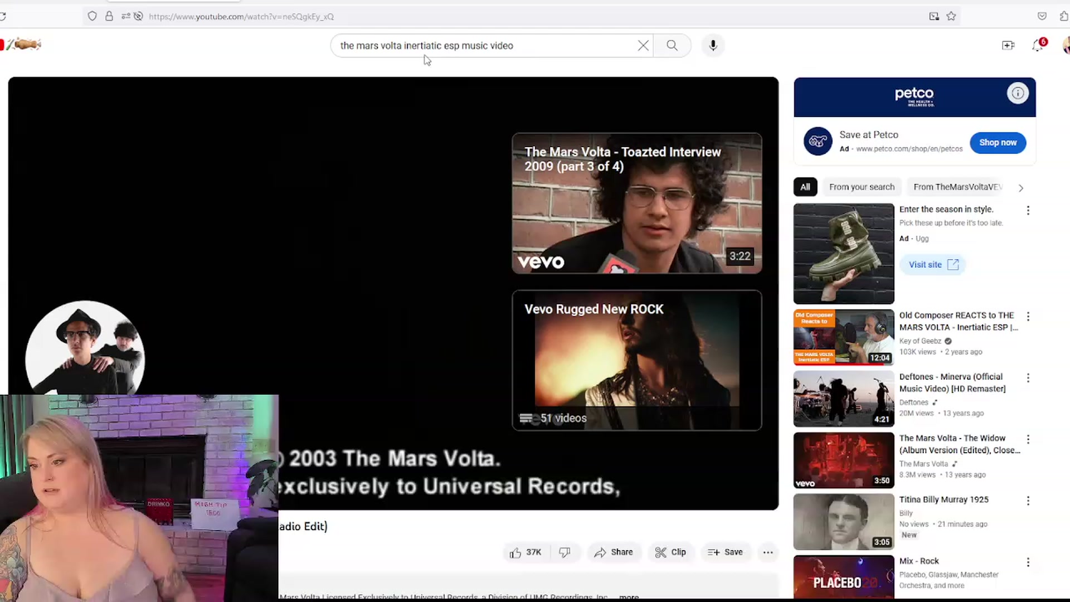This screenshot has height=602, width=1070.
Task: Open options menu for Deftones Minerva video
Action: point(1028,378)
